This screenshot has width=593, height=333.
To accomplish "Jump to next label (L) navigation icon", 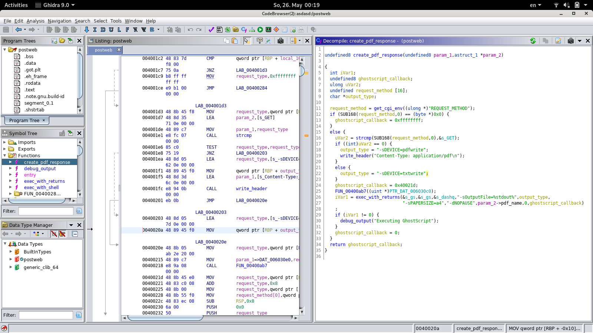I will [x=119, y=30].
